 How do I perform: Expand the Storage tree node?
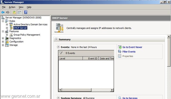3,45
